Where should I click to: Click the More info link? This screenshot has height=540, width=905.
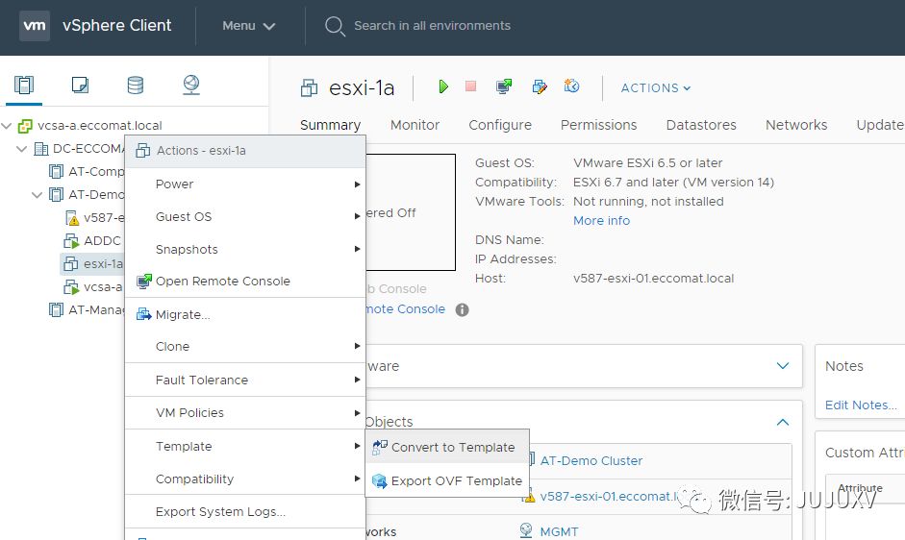coord(601,220)
